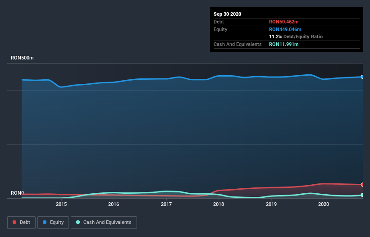The width and height of the screenshot is (370, 237).
Task: Click the RON449.046m equity value
Action: point(285,29)
